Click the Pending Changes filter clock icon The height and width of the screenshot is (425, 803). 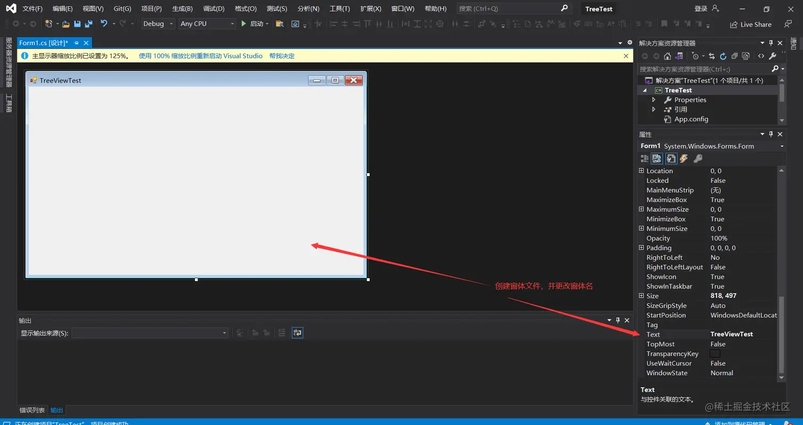[x=695, y=56]
